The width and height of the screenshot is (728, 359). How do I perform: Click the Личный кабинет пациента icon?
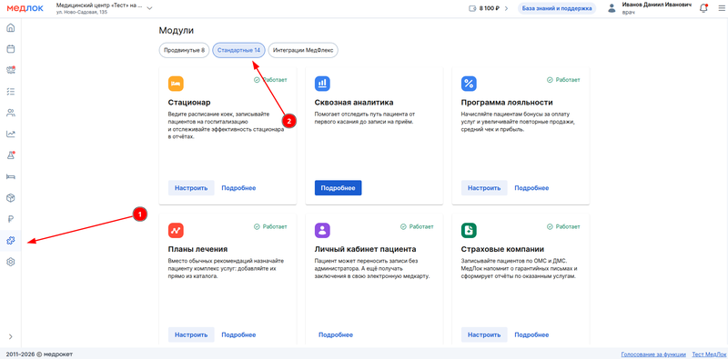(x=322, y=230)
